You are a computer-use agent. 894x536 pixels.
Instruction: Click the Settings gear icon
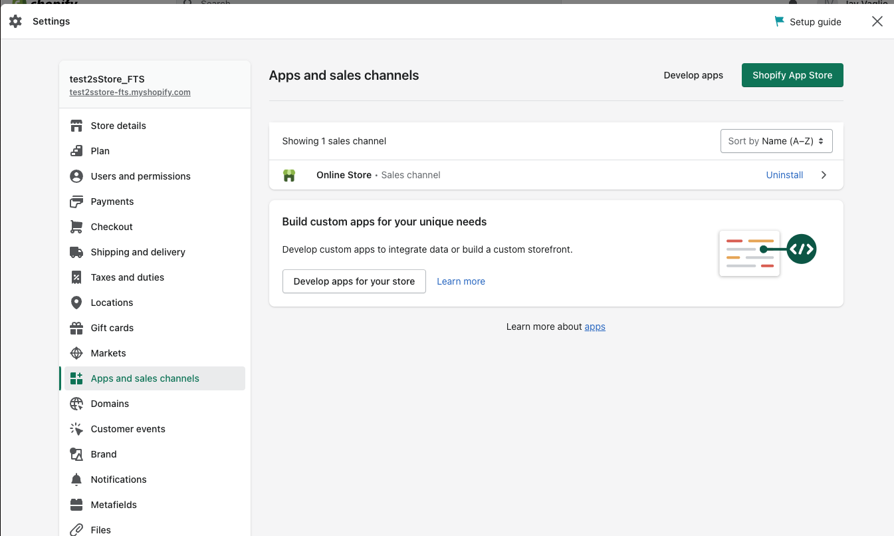tap(15, 21)
